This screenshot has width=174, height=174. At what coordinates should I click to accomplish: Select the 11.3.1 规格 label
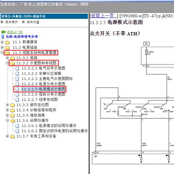[27, 58]
